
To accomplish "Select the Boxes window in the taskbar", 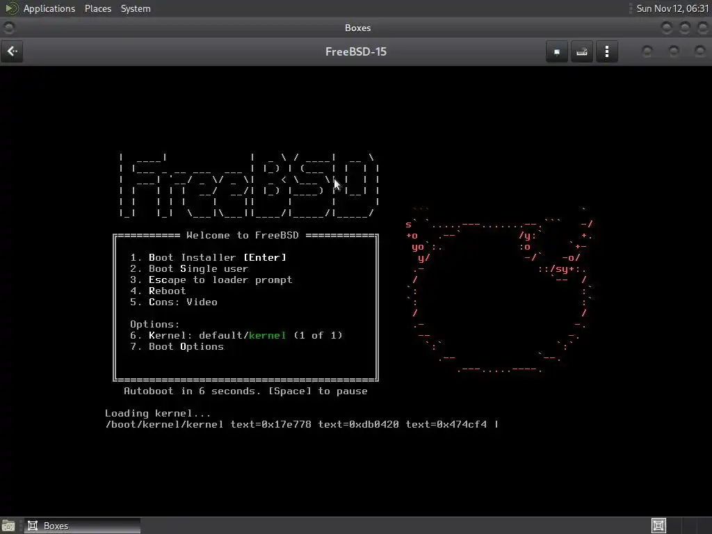I will (x=82, y=526).
